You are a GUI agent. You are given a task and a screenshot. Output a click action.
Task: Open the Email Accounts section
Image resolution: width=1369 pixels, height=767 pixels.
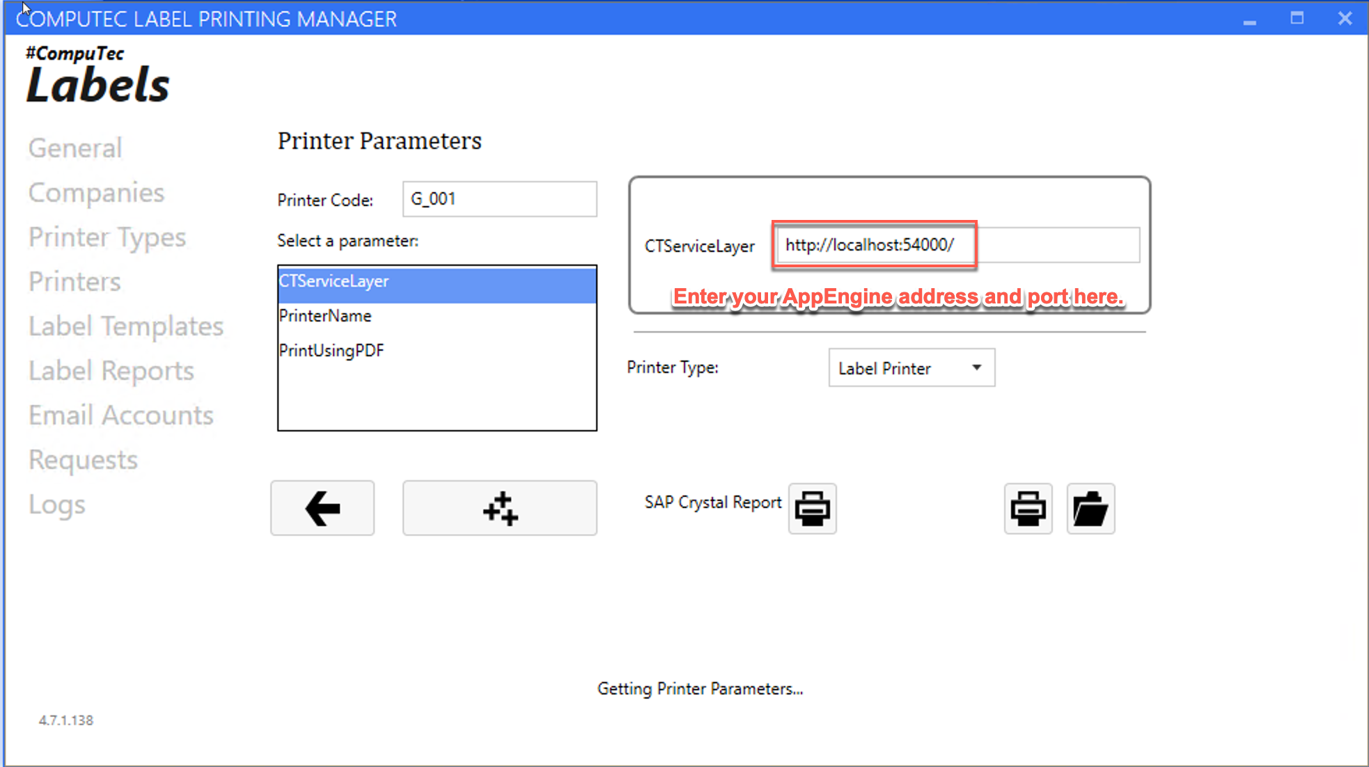click(121, 416)
